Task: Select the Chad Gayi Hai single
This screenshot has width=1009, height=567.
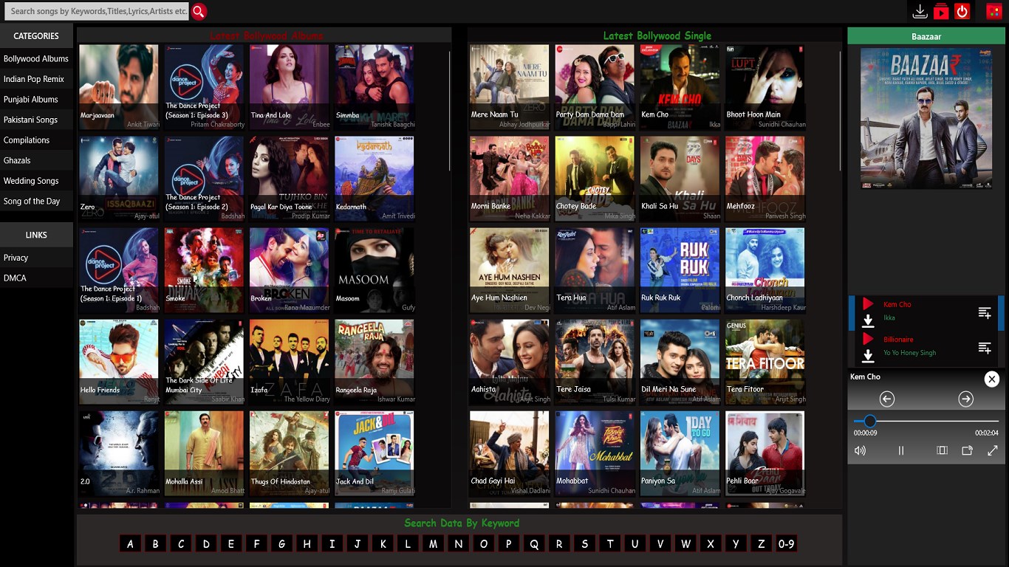Action: (x=510, y=453)
